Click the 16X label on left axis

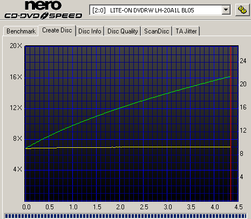coord(16,77)
